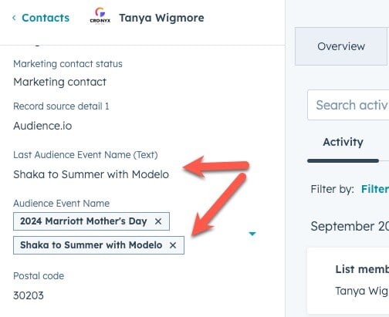Click the Tanya Wigmore contact name header

[161, 18]
